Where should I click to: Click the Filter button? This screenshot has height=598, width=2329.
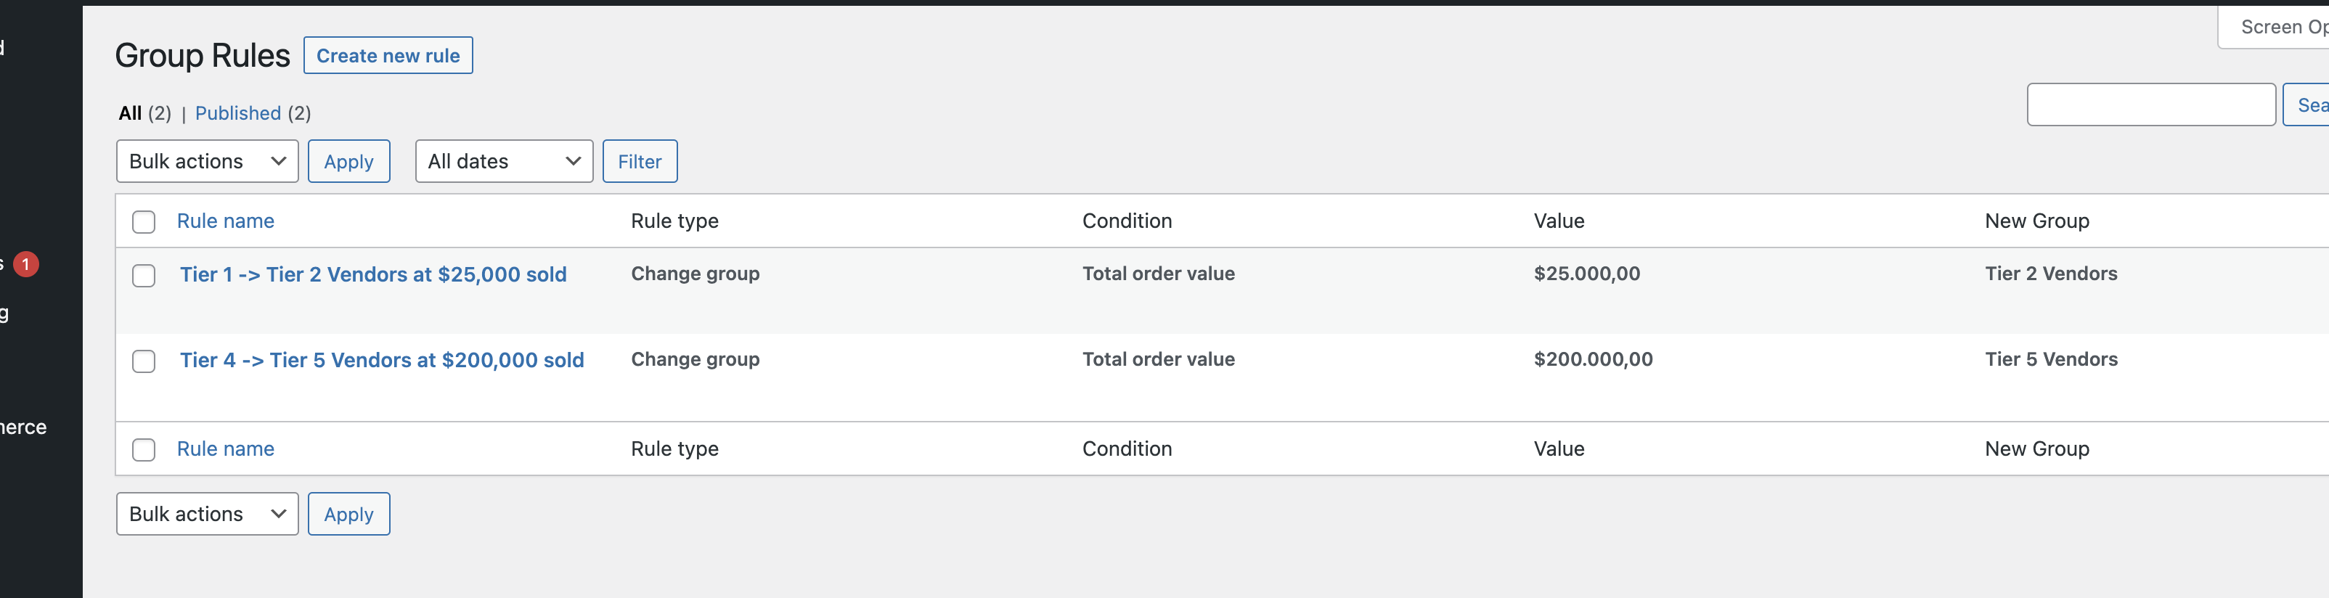click(639, 161)
